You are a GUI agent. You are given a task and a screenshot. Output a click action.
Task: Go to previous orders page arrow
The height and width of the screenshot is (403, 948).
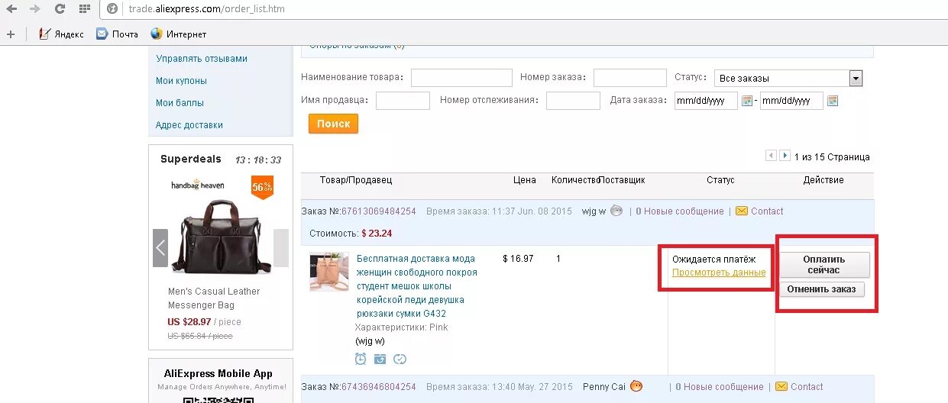pos(771,156)
